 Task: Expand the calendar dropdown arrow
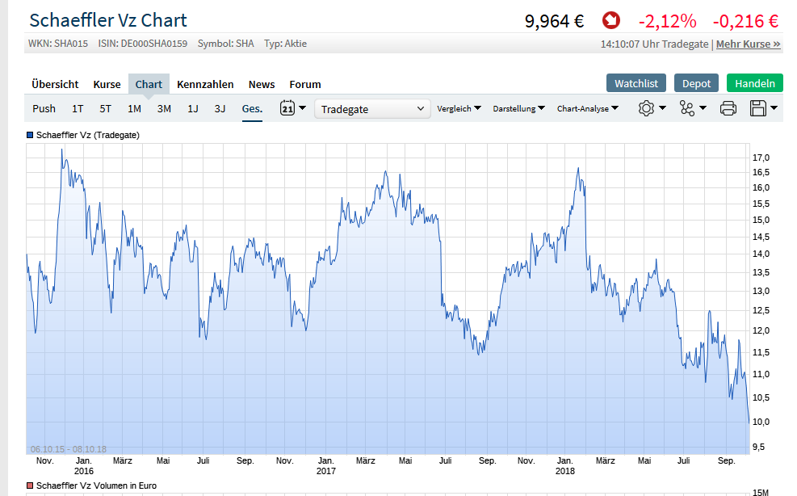[303, 108]
